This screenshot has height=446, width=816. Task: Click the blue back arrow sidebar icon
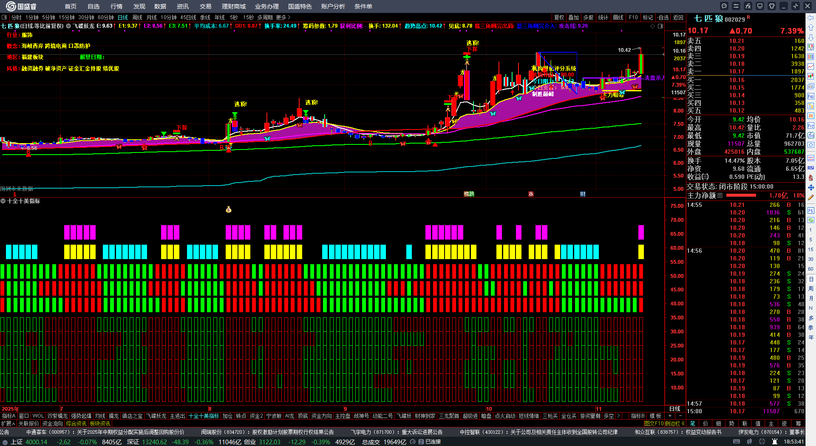click(811, 18)
